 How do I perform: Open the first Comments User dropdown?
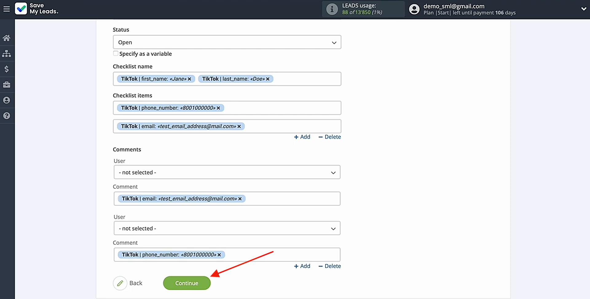[227, 172]
